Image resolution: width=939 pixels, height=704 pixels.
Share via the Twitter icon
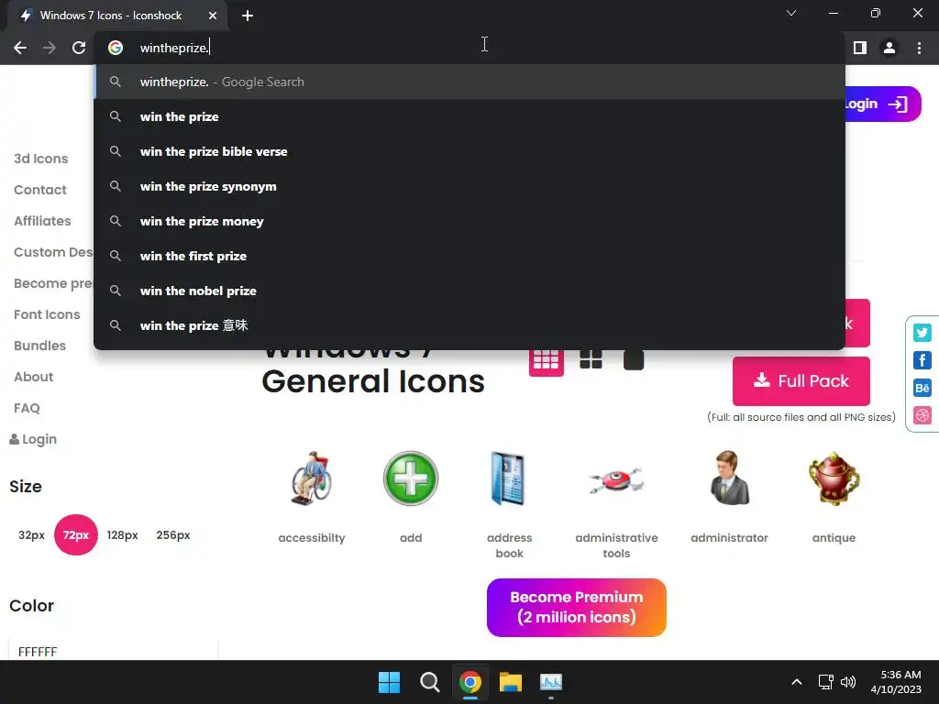(x=922, y=332)
